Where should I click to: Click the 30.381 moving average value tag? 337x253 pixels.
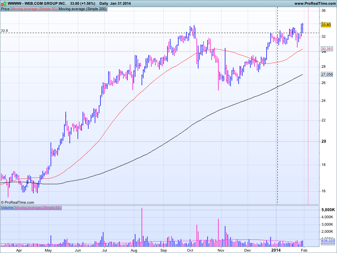pos(327,49)
